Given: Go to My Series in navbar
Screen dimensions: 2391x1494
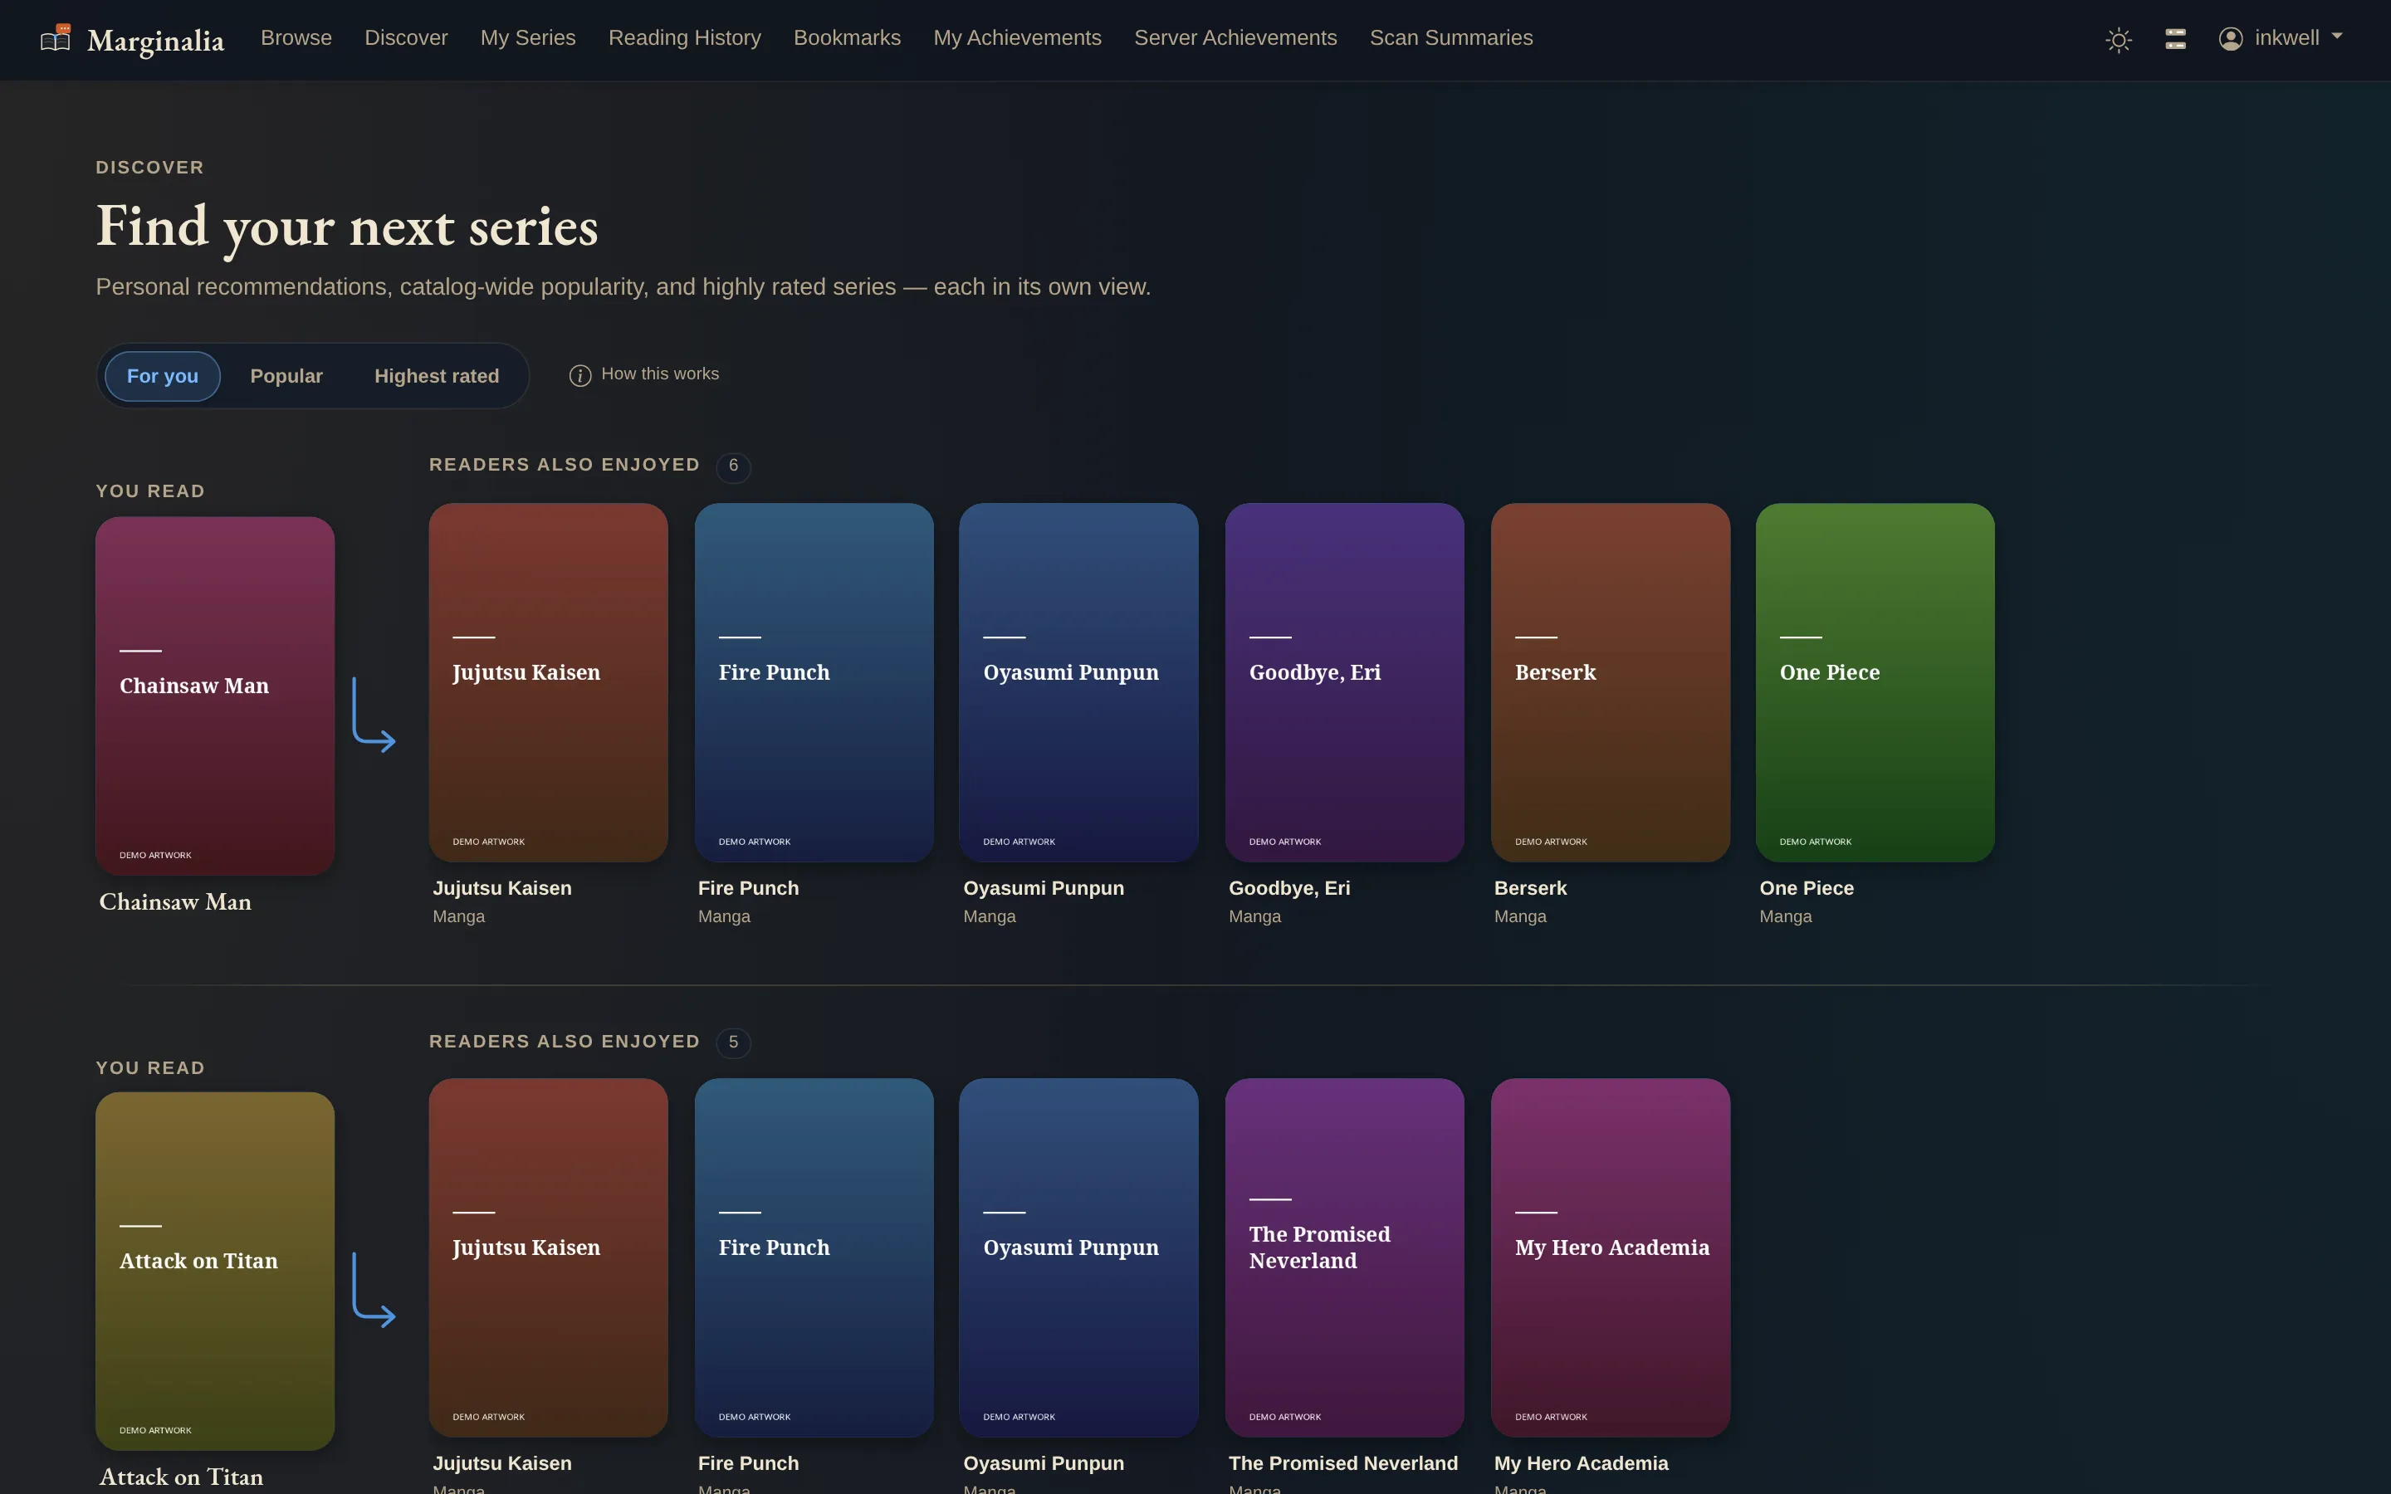Looking at the screenshot, I should (x=528, y=37).
